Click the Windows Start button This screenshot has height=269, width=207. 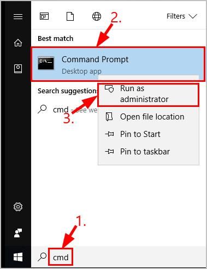tap(18, 257)
